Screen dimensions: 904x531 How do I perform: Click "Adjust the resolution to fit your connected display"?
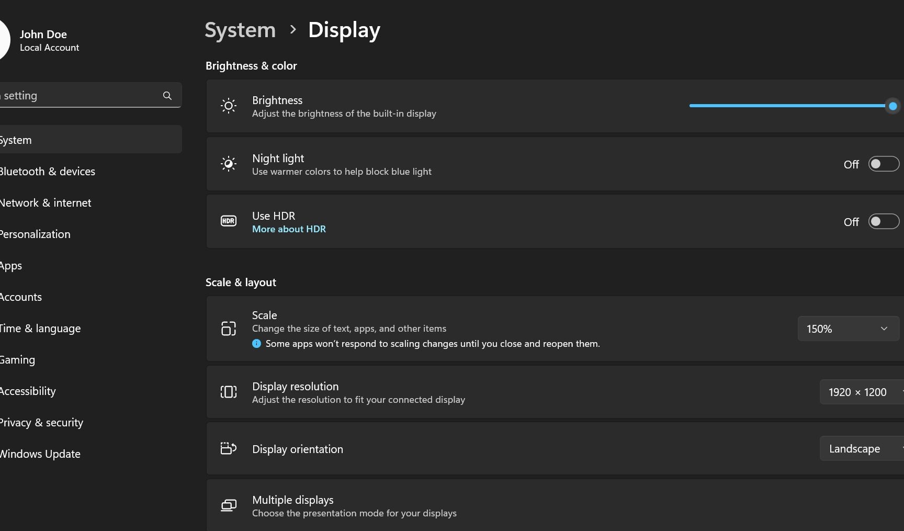(x=358, y=400)
